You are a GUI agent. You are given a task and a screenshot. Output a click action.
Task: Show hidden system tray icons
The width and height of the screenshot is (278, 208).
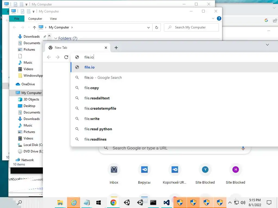pyautogui.click(x=230, y=203)
